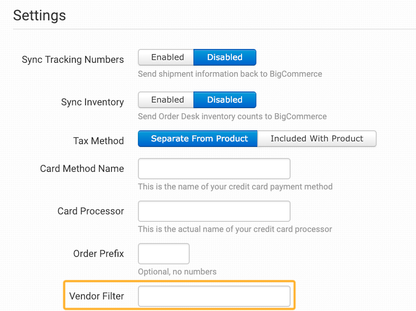Image resolution: width=416 pixels, height=311 pixels.
Task: Select Disabled for Sync Inventory
Action: click(225, 100)
